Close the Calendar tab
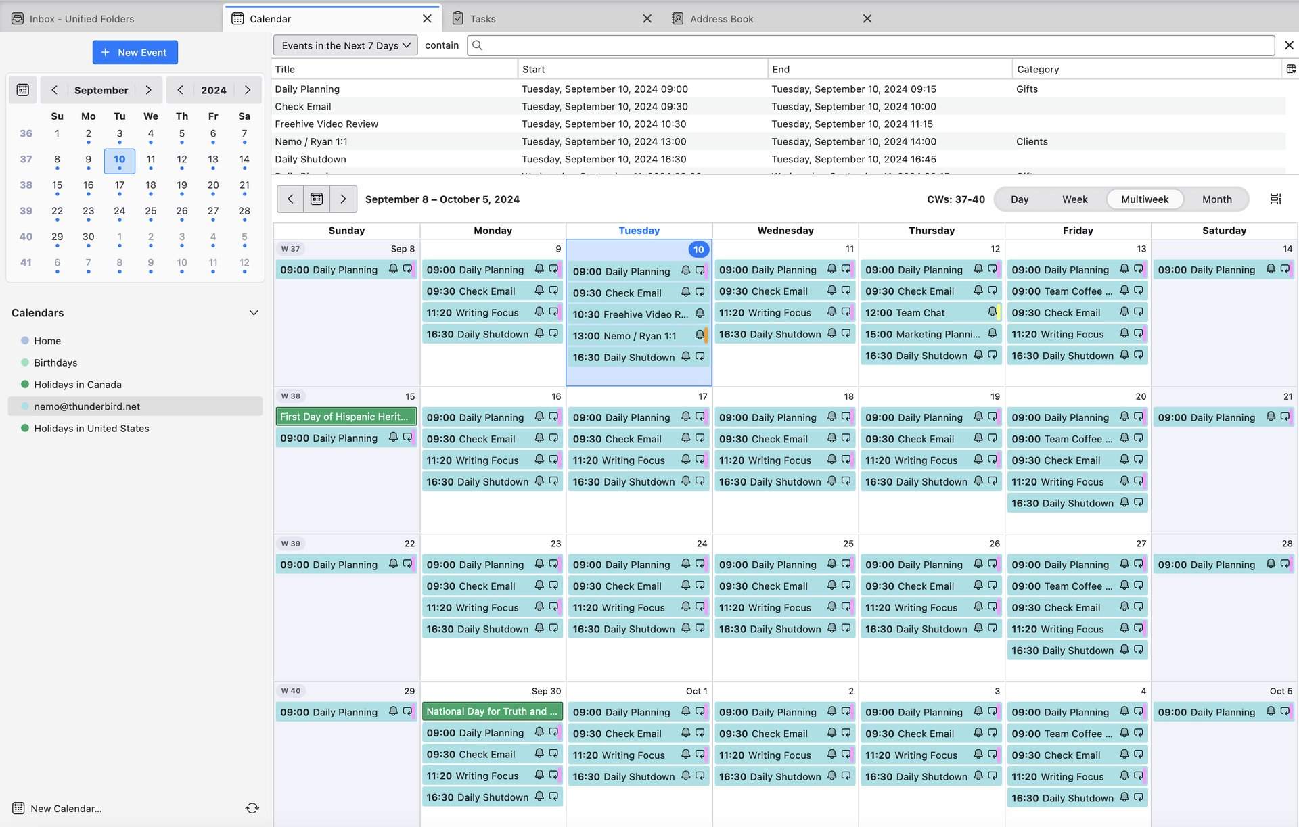Viewport: 1299px width, 827px height. (x=427, y=18)
